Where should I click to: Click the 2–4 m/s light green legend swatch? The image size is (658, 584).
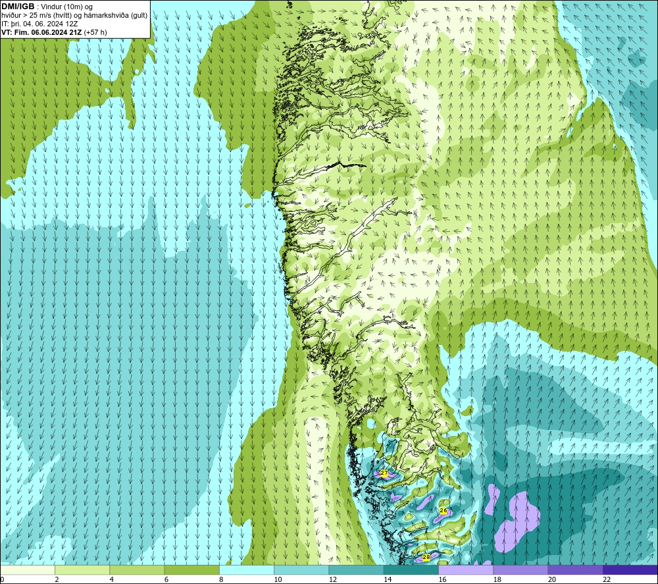82,570
